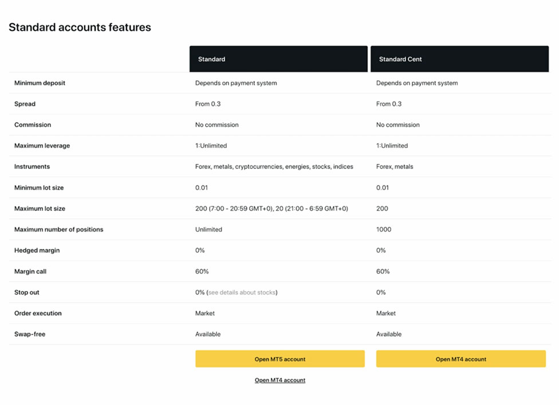Select the Order execution row label
This screenshot has width=559, height=405.
(x=38, y=313)
